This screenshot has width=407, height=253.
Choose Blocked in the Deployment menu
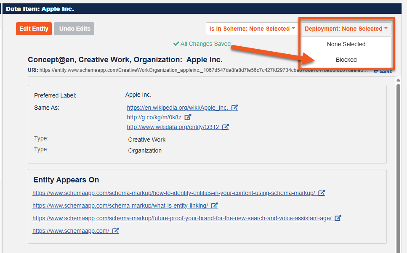346,60
